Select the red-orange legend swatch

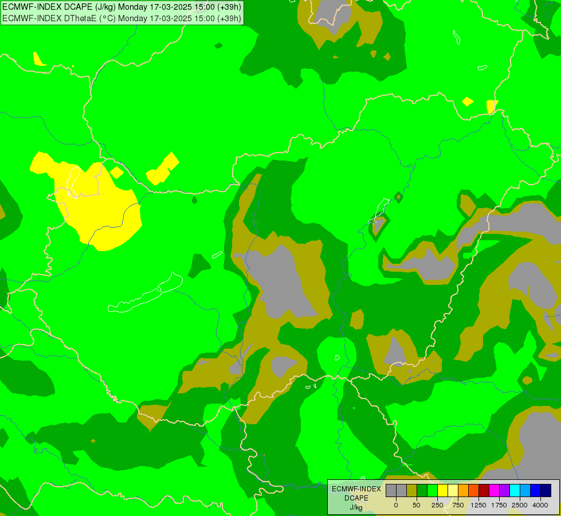click(474, 491)
